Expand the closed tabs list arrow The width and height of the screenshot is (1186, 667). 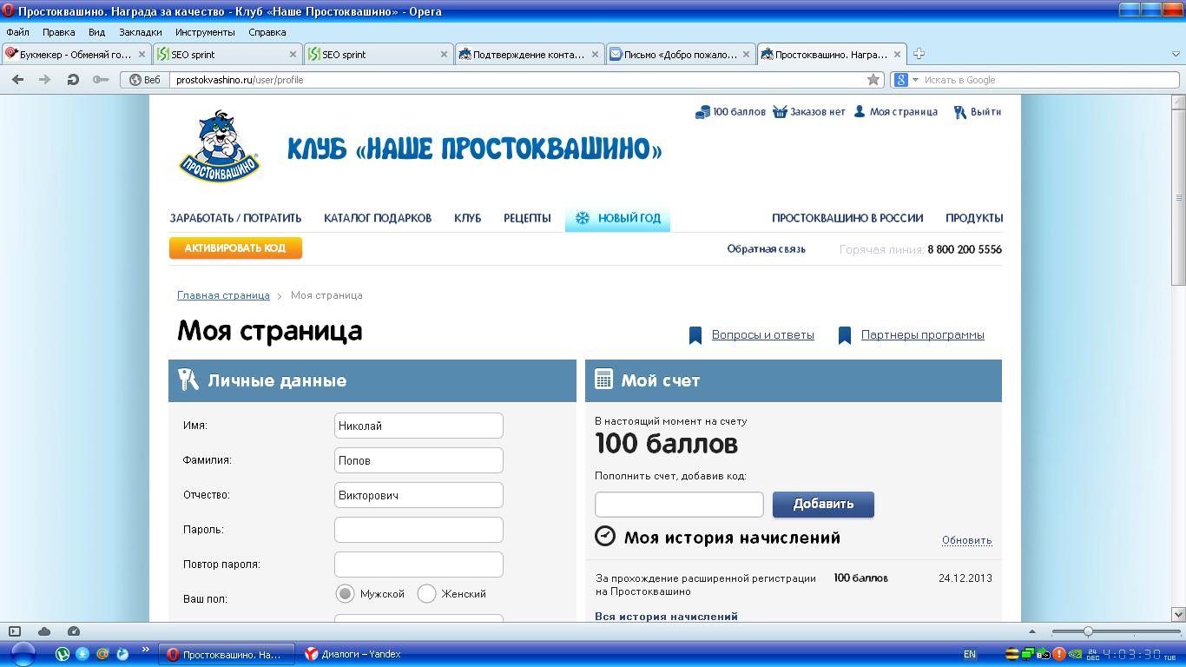[x=1176, y=54]
